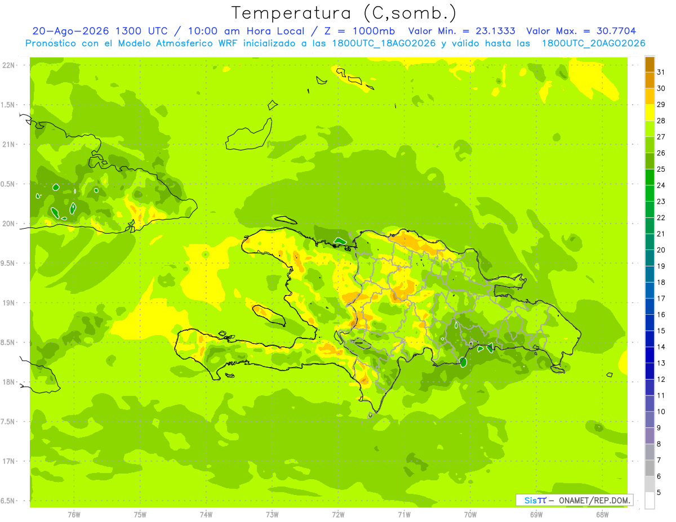Click the legend value "17"
The image size is (676, 522).
pos(661,298)
